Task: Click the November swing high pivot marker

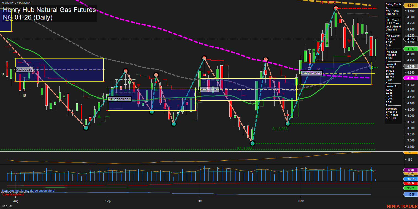Action: 335,8
